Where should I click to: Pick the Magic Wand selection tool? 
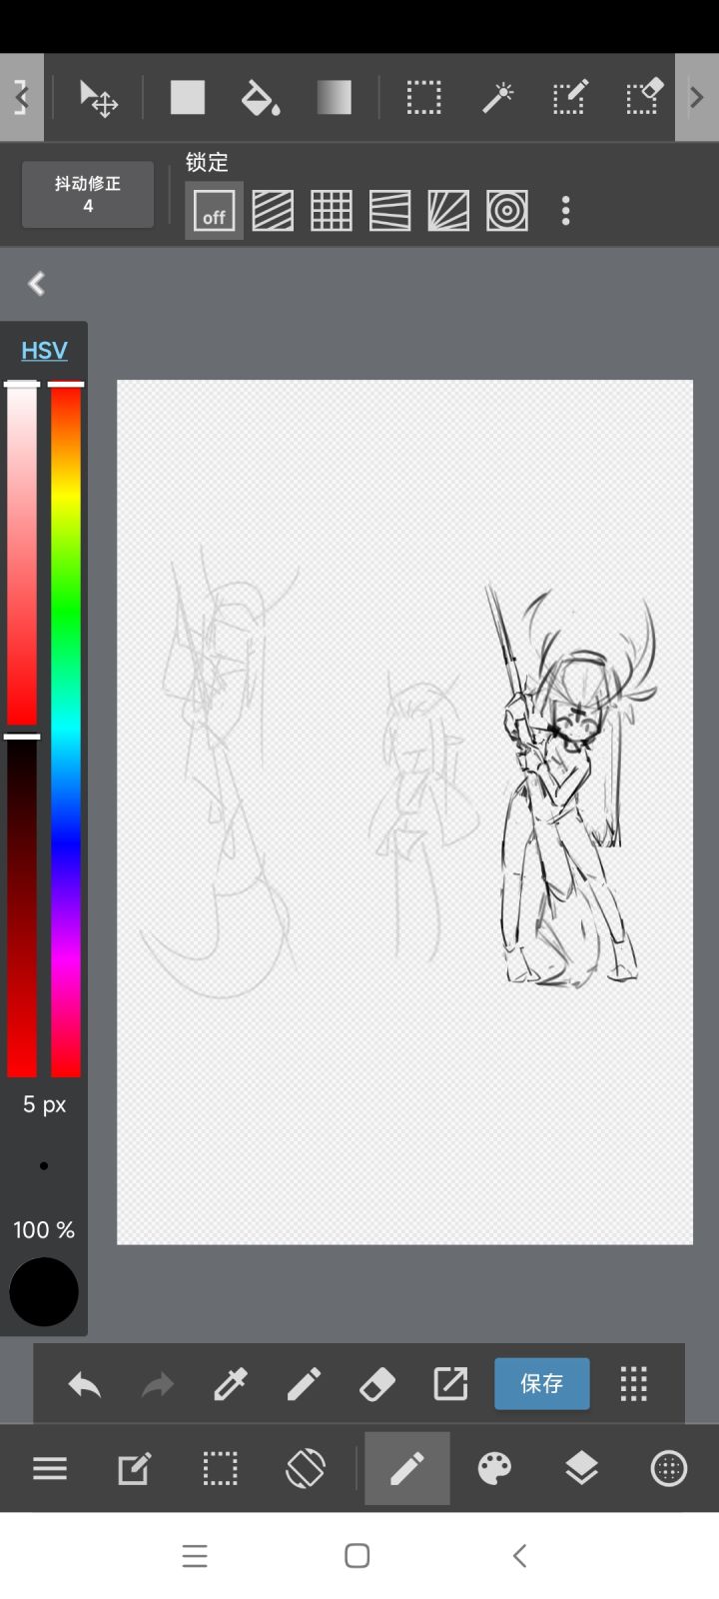[497, 98]
